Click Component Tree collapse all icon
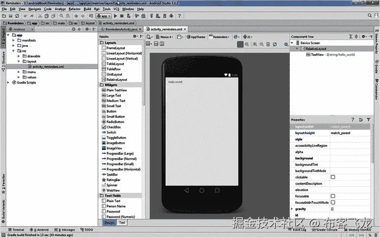 (x=356, y=36)
